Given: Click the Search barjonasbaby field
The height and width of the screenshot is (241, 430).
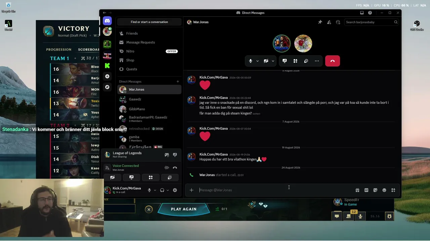Looking at the screenshot, I should [x=372, y=22].
